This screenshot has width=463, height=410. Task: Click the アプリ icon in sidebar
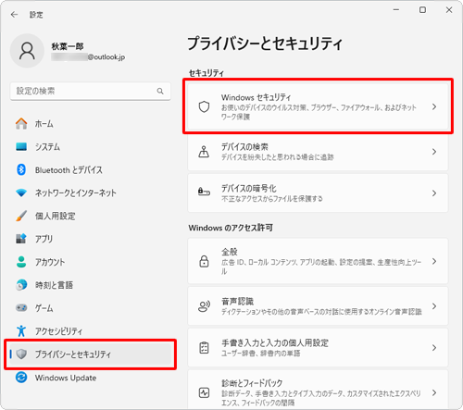(x=21, y=239)
